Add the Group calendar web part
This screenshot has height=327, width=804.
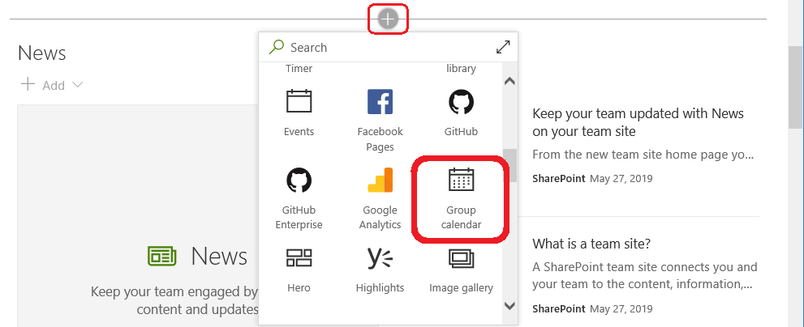(461, 198)
